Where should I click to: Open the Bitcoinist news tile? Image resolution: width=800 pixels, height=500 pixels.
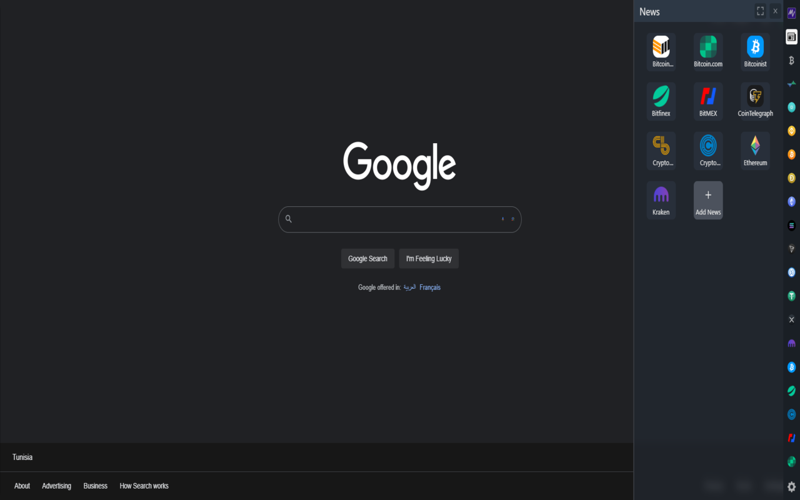coord(755,52)
